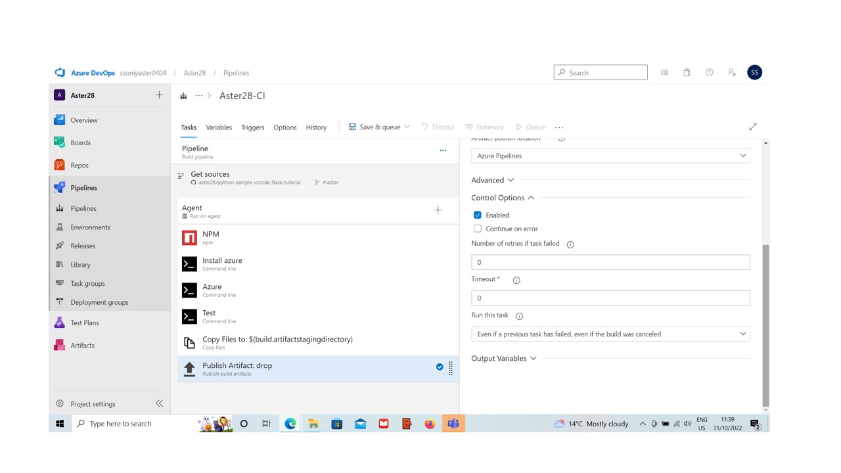Open breadcrumb ellipsis before Aster28-CI
841x473 pixels.
tap(198, 95)
